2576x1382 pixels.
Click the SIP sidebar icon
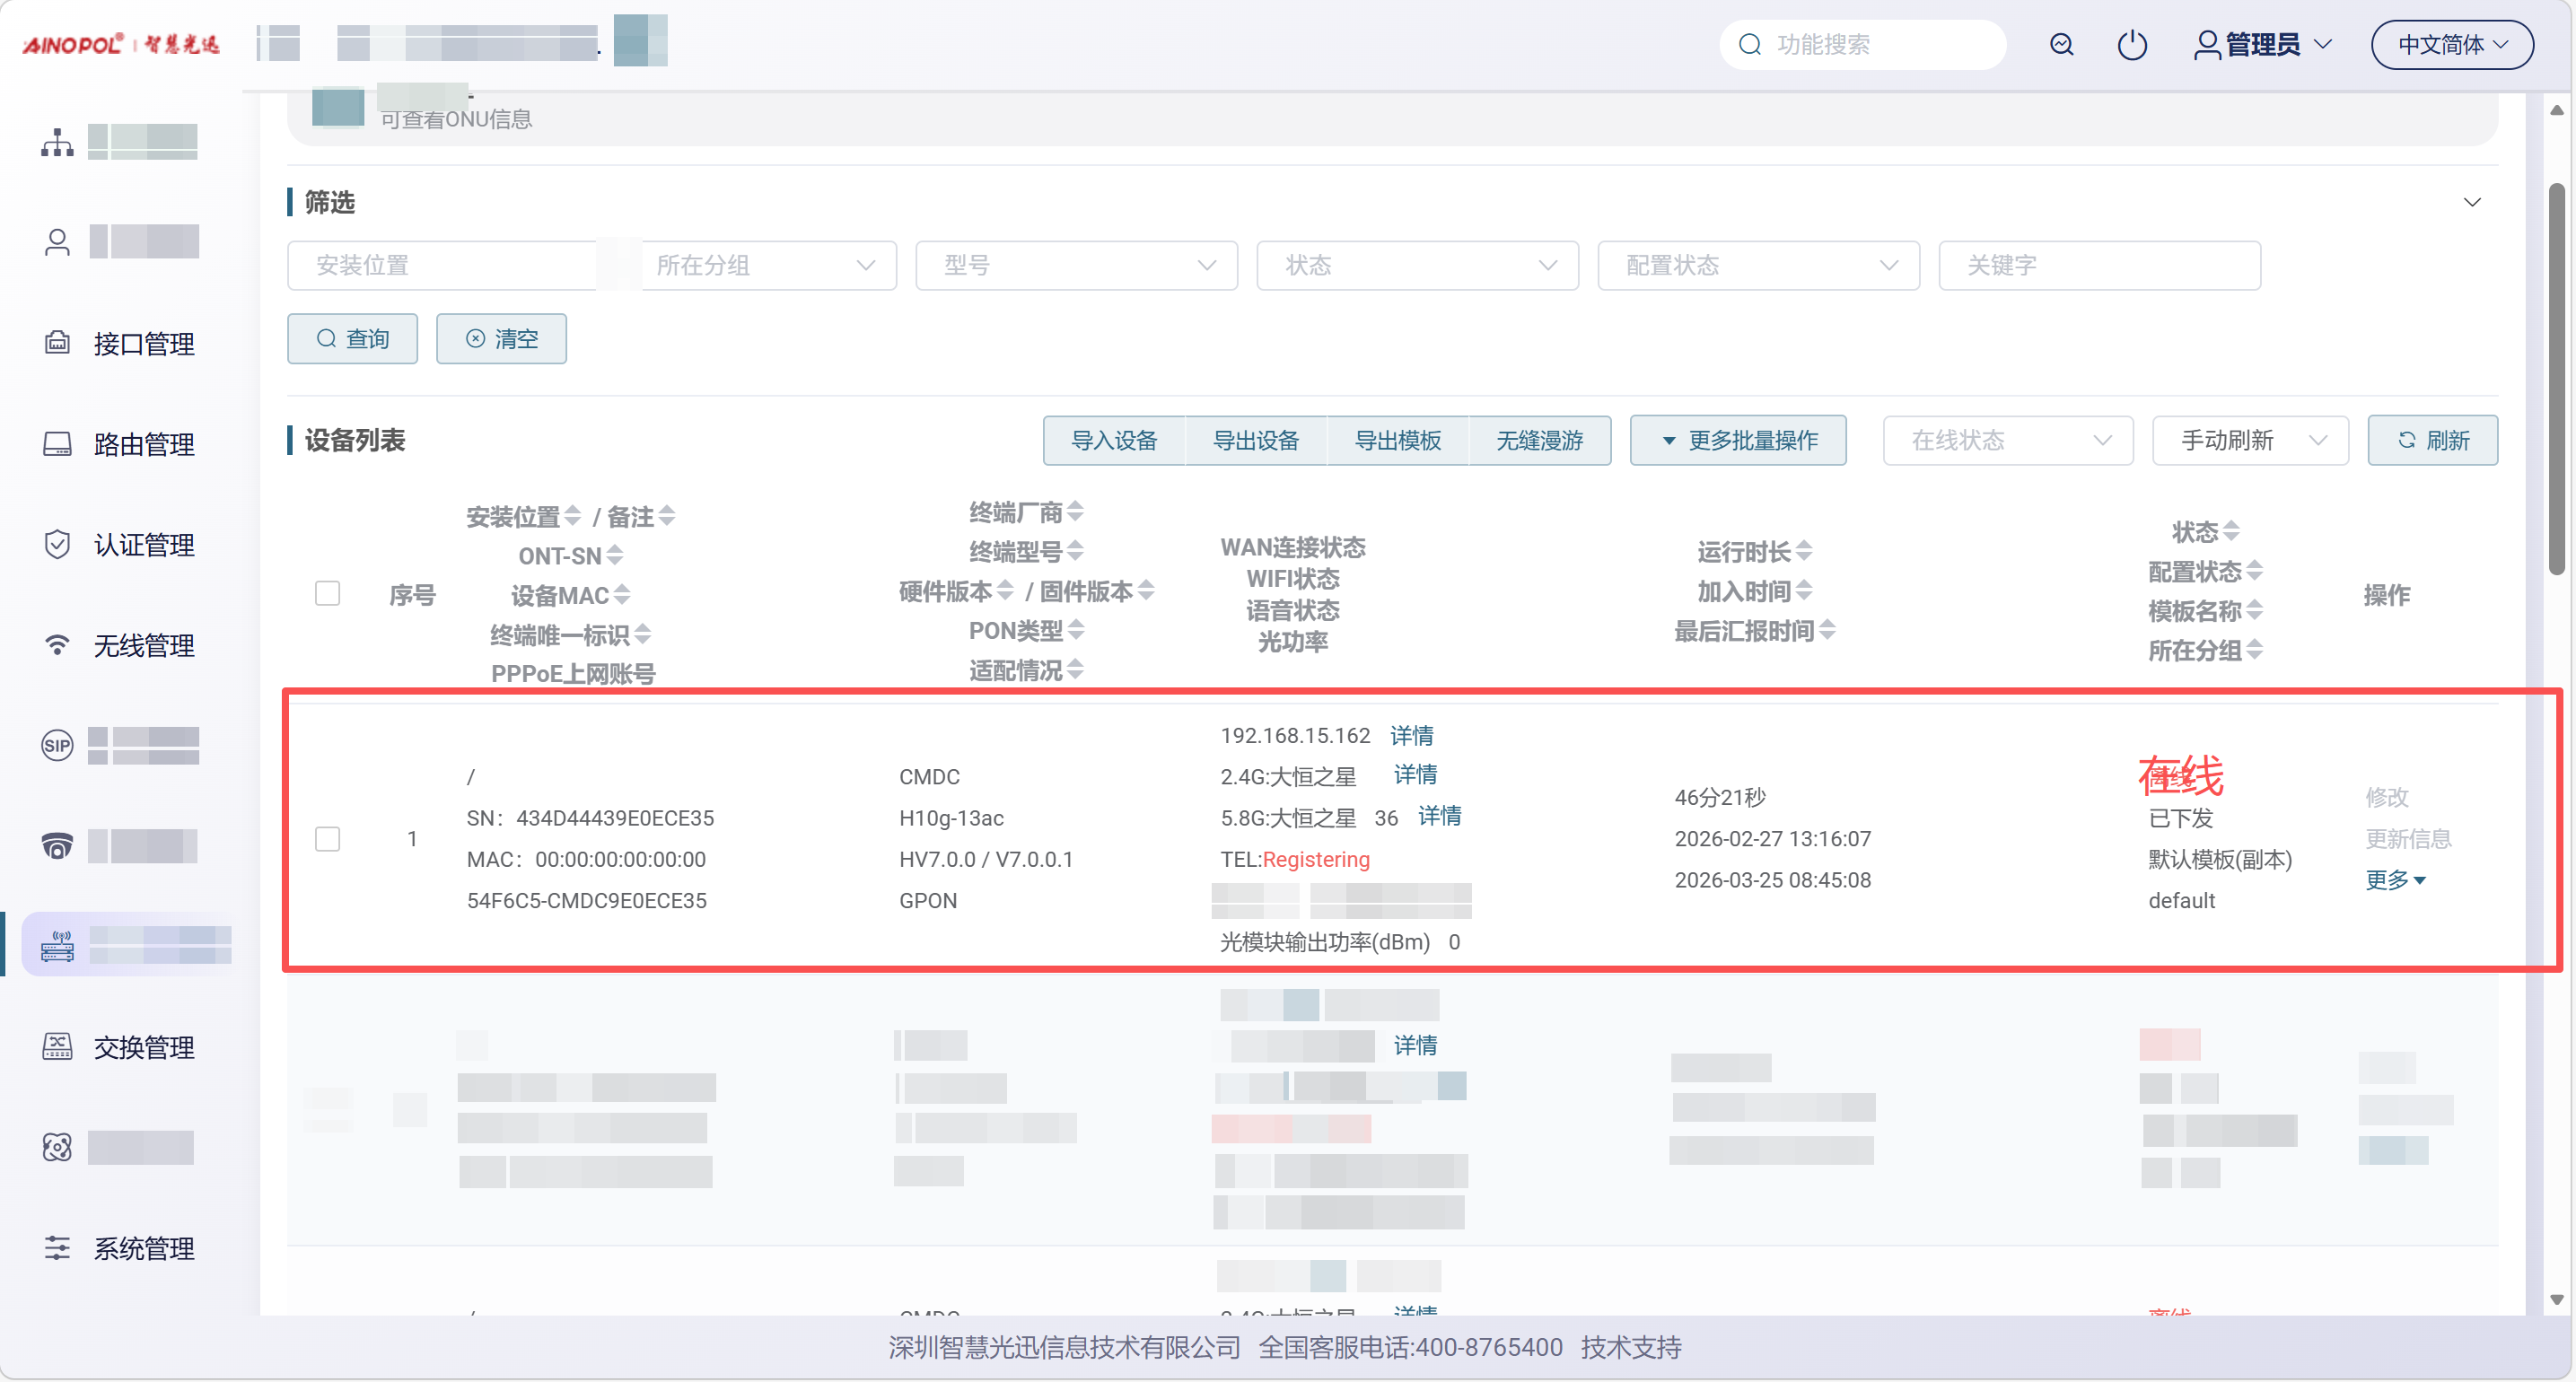point(57,745)
